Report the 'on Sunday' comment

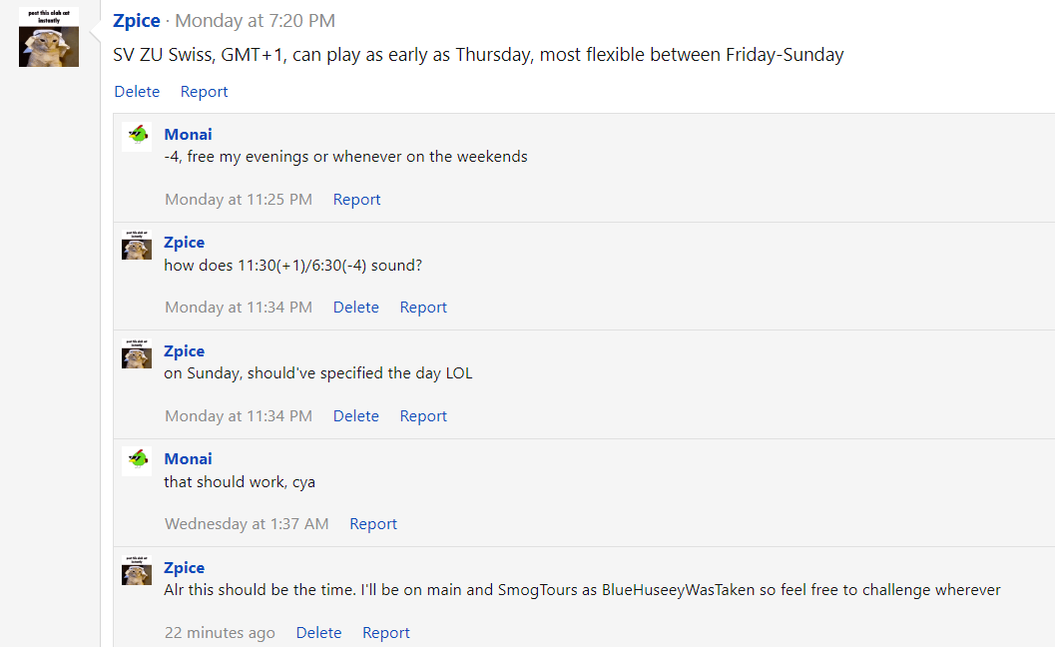[x=423, y=416]
